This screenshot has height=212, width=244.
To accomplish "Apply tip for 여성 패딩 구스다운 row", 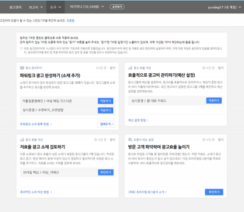I will click(106, 101).
